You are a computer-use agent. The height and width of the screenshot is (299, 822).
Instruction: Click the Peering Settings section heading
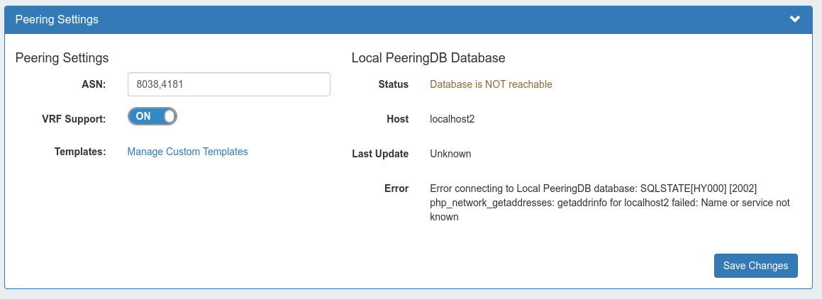(62, 57)
